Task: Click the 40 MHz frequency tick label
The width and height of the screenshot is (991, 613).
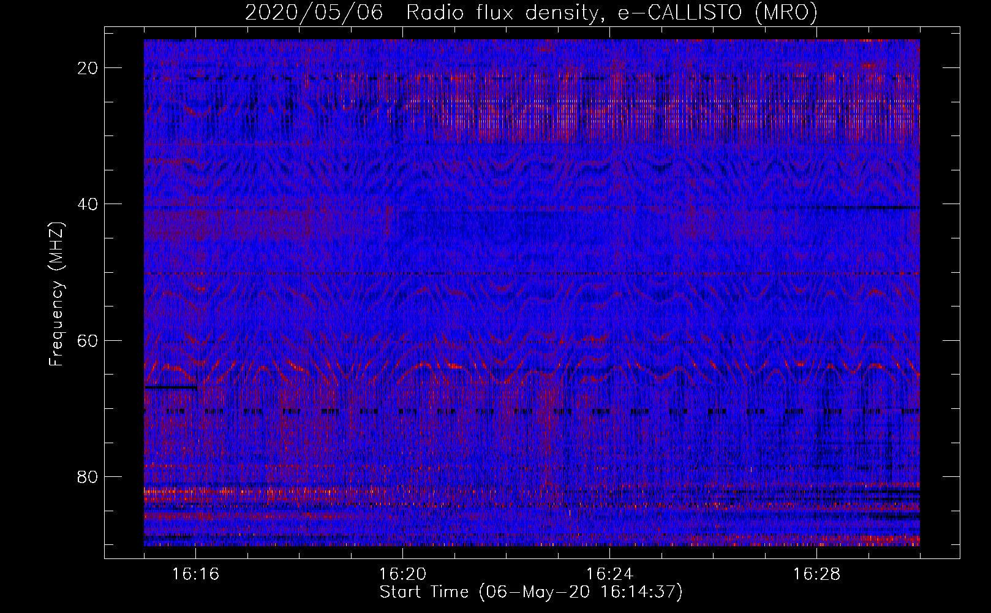Action: [88, 204]
